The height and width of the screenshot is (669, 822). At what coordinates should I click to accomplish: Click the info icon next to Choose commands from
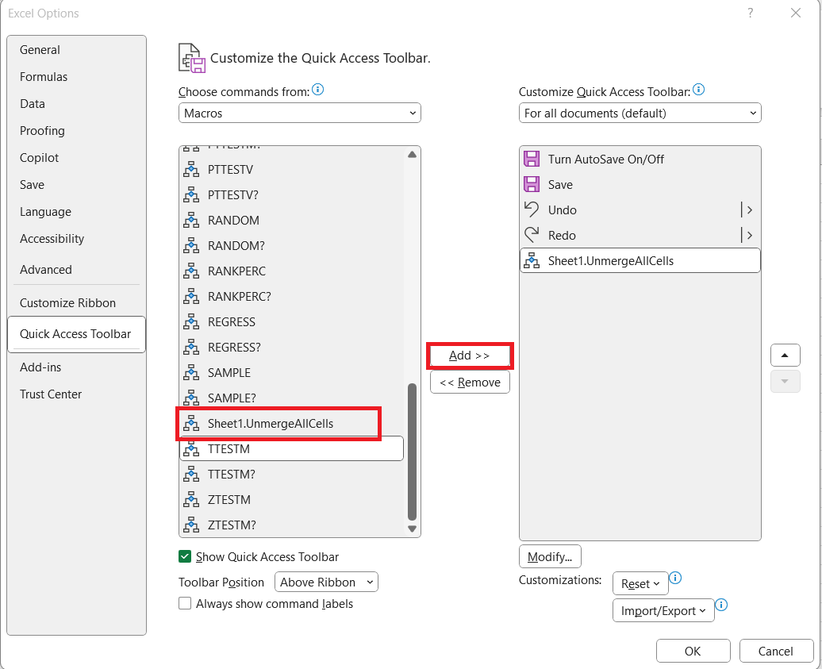[x=317, y=90]
